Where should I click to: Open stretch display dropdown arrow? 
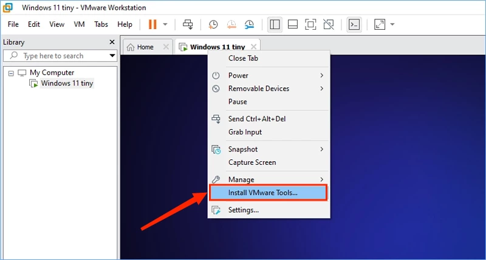pos(392,24)
